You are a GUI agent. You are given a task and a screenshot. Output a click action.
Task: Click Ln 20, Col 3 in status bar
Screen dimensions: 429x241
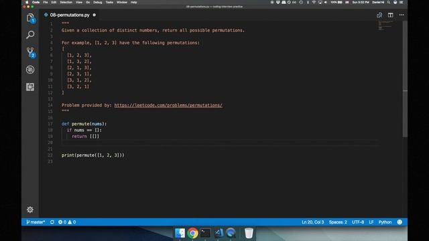click(x=313, y=222)
